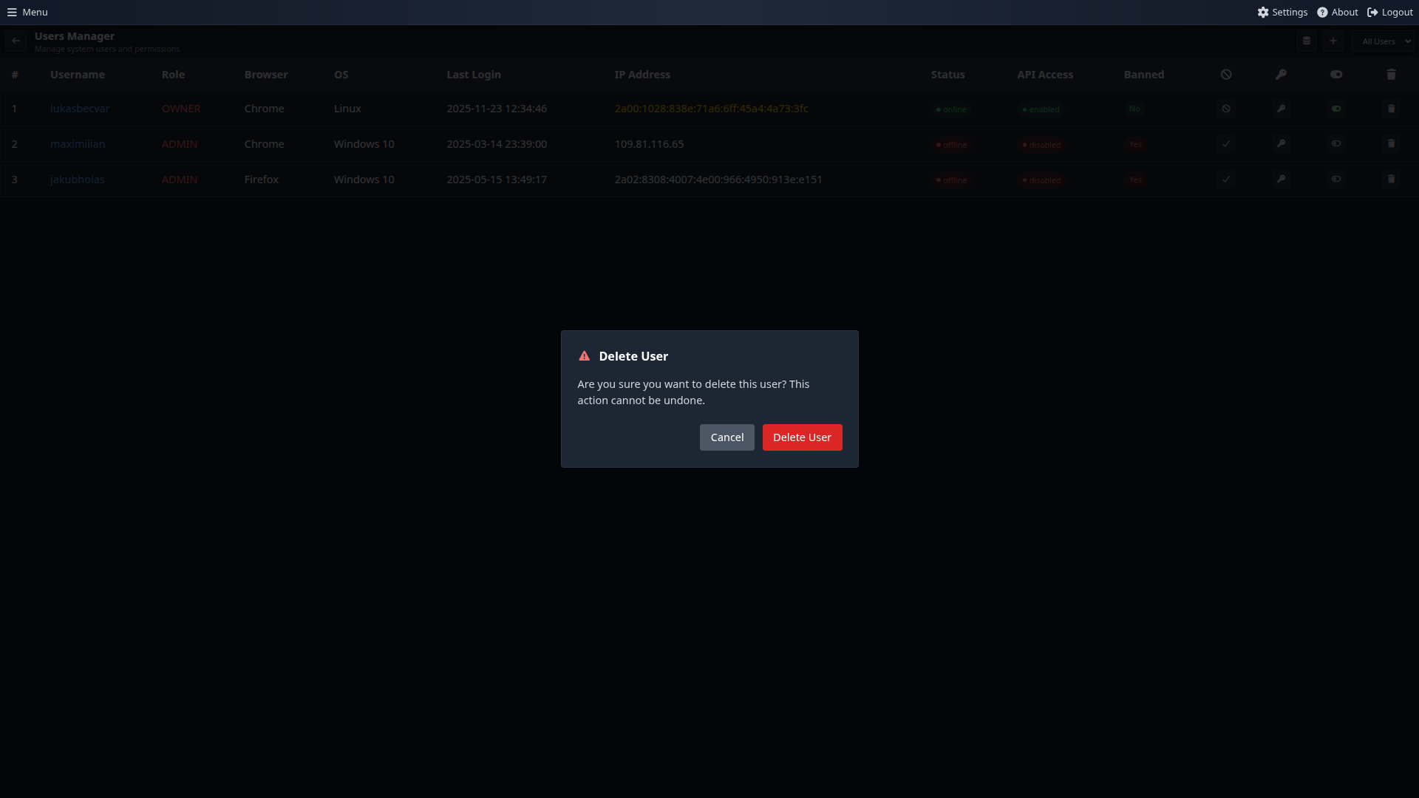
Task: Confirm deletion with red Delete User button
Action: tap(802, 437)
